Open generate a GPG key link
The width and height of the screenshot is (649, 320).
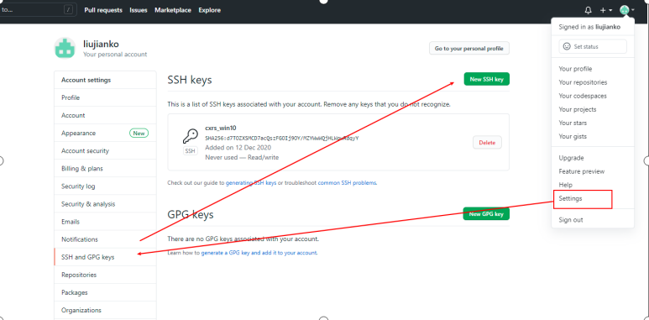259,253
